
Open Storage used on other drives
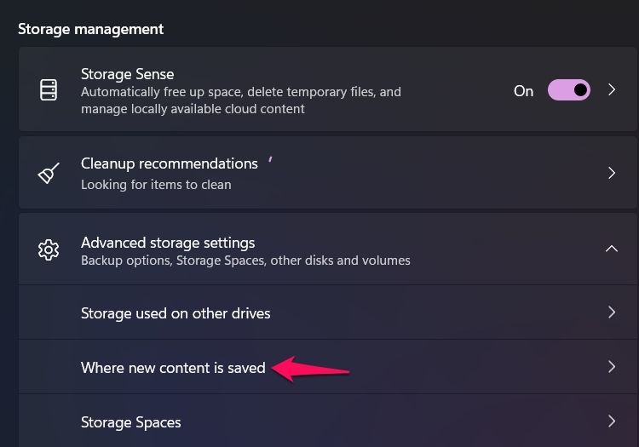[328, 312]
